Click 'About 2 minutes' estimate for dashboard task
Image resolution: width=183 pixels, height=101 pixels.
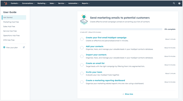pos(170,82)
